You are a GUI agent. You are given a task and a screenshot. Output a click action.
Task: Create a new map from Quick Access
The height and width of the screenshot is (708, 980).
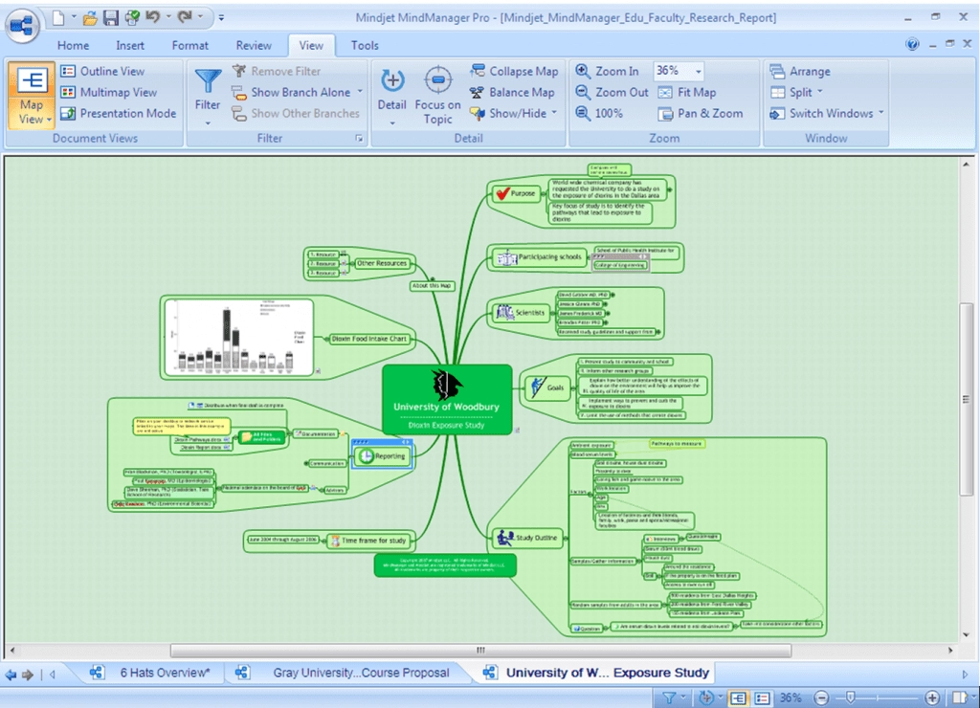[58, 18]
